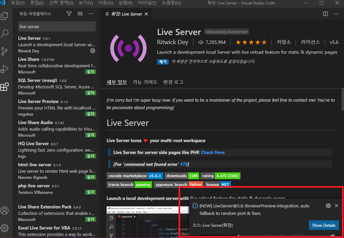Switch to the 세부 정보 tab
Screen dimensions: 344x238
tap(117, 82)
